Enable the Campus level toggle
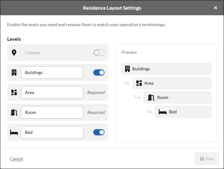The width and height of the screenshot is (224, 169). pyautogui.click(x=99, y=53)
